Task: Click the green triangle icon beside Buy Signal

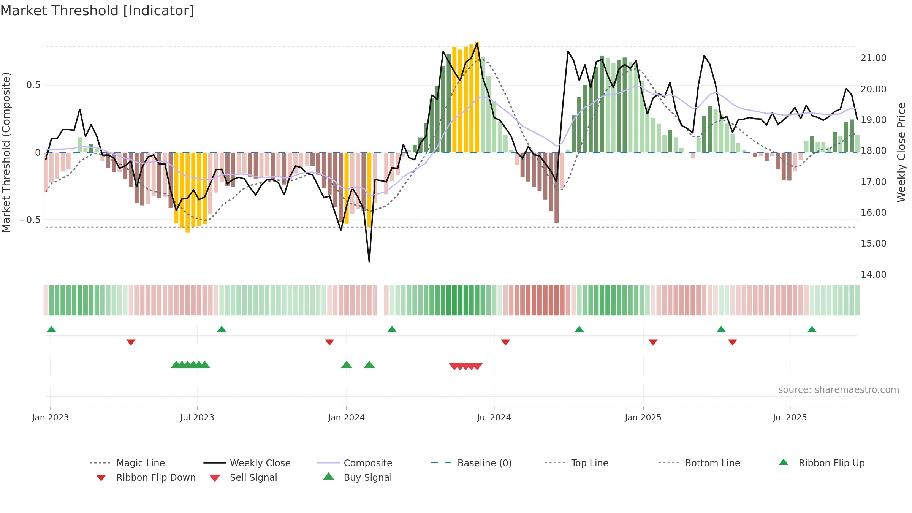Action: (x=329, y=476)
